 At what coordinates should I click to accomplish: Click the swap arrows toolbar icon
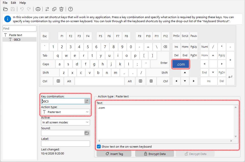[x=47, y=9]
